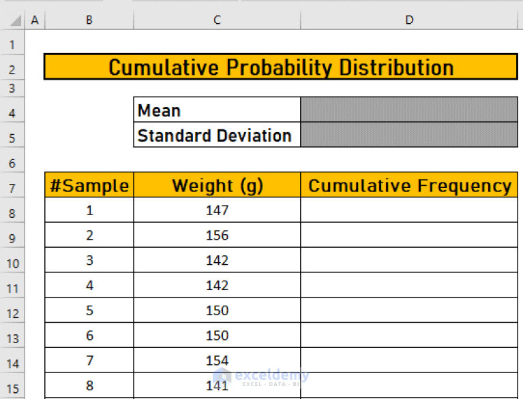523x399 pixels.
Task: Select row 10 header
Action: [12, 260]
